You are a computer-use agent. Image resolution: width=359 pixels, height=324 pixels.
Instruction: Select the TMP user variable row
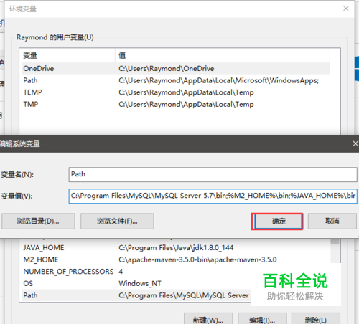click(176, 105)
